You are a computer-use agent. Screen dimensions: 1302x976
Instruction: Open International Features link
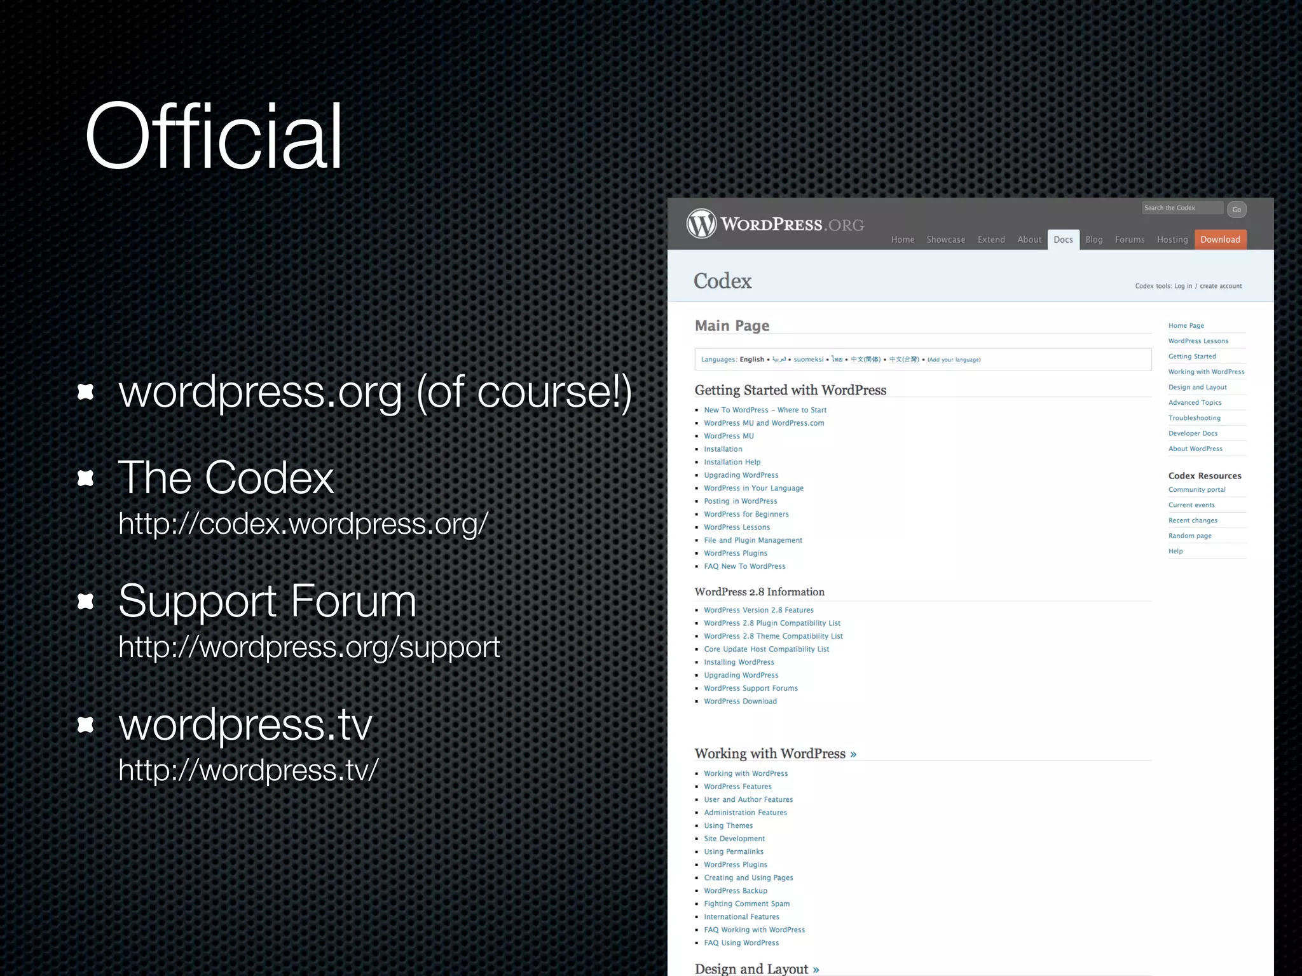click(x=741, y=917)
